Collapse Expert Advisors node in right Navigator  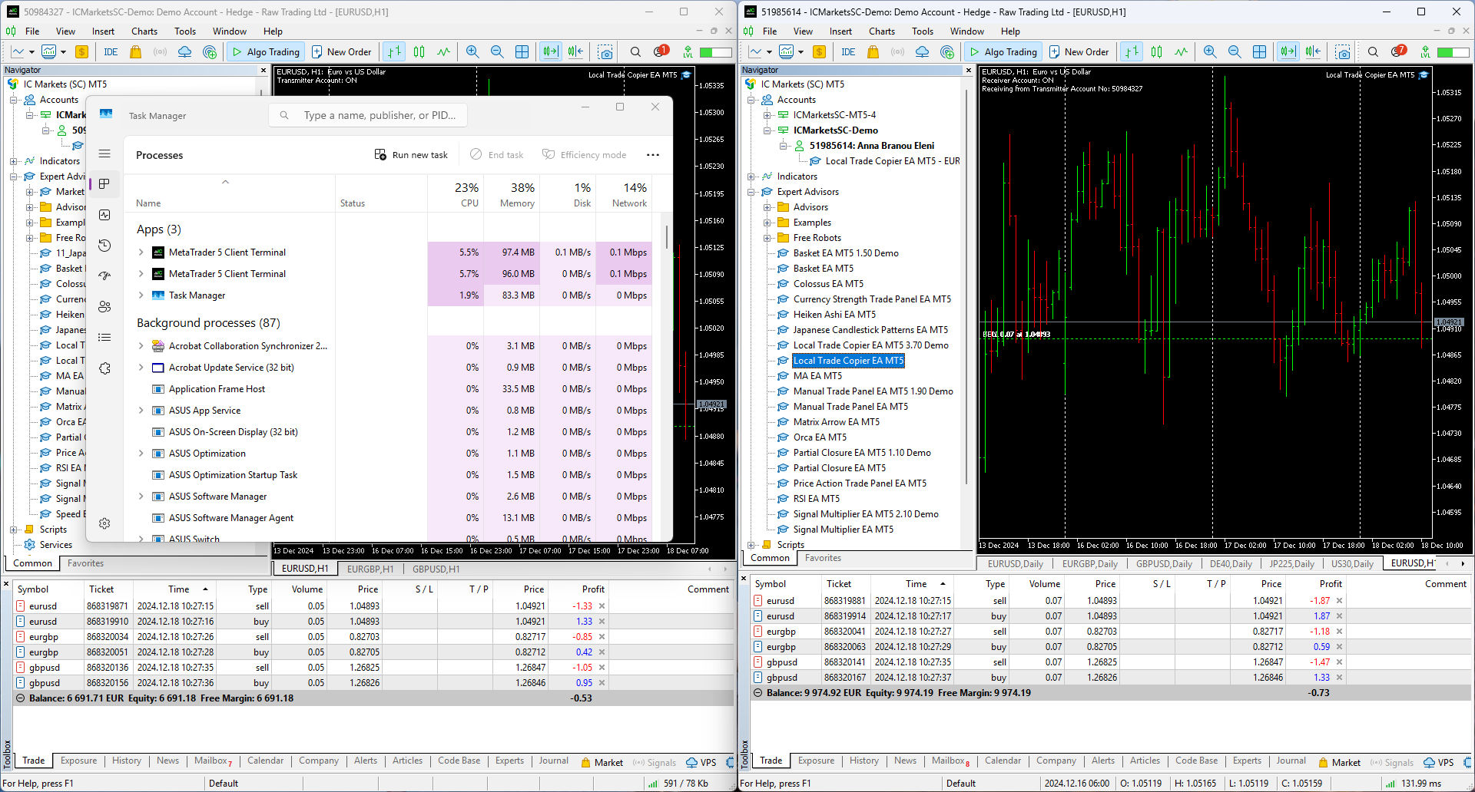pos(751,192)
